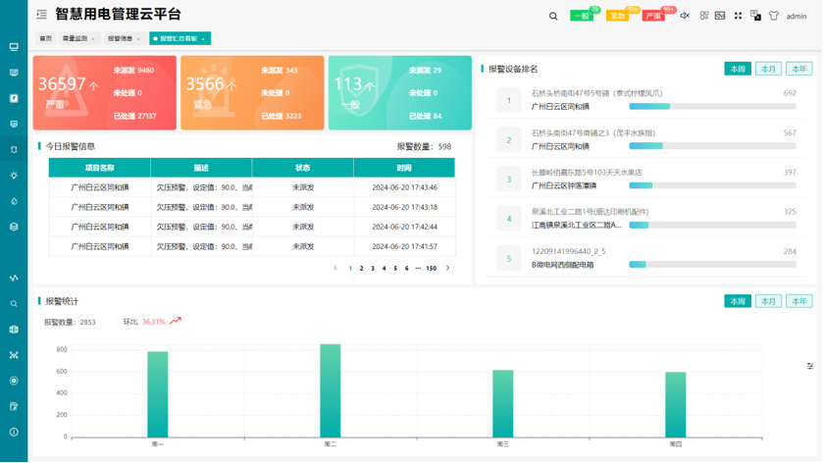The image size is (823, 463).
Task: Switch to the 首页 tab
Action: pyautogui.click(x=46, y=38)
